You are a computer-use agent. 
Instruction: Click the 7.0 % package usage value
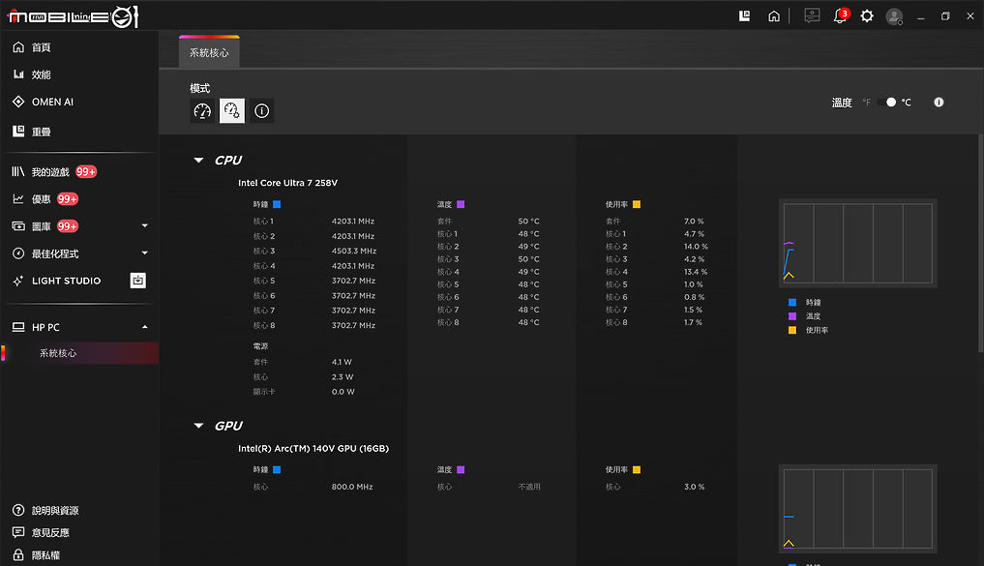coord(694,222)
